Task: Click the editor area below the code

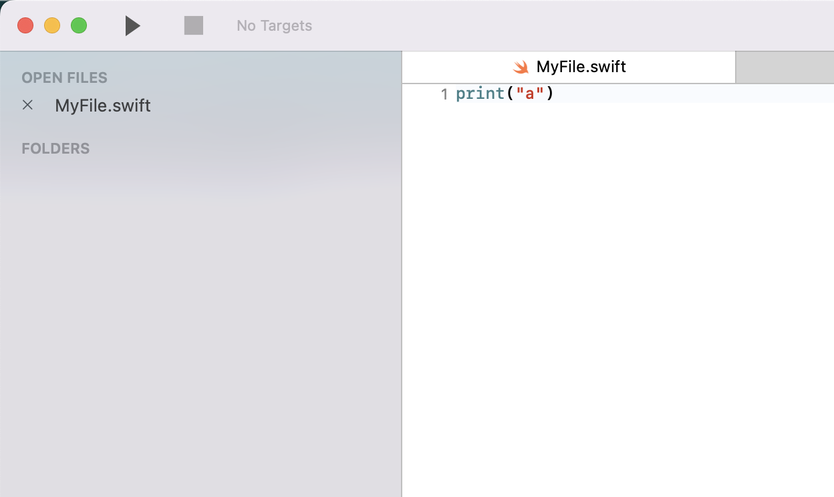Action: 615,267
